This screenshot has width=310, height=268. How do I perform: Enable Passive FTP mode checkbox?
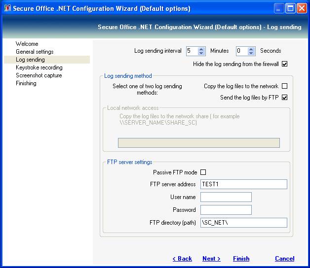coord(203,172)
